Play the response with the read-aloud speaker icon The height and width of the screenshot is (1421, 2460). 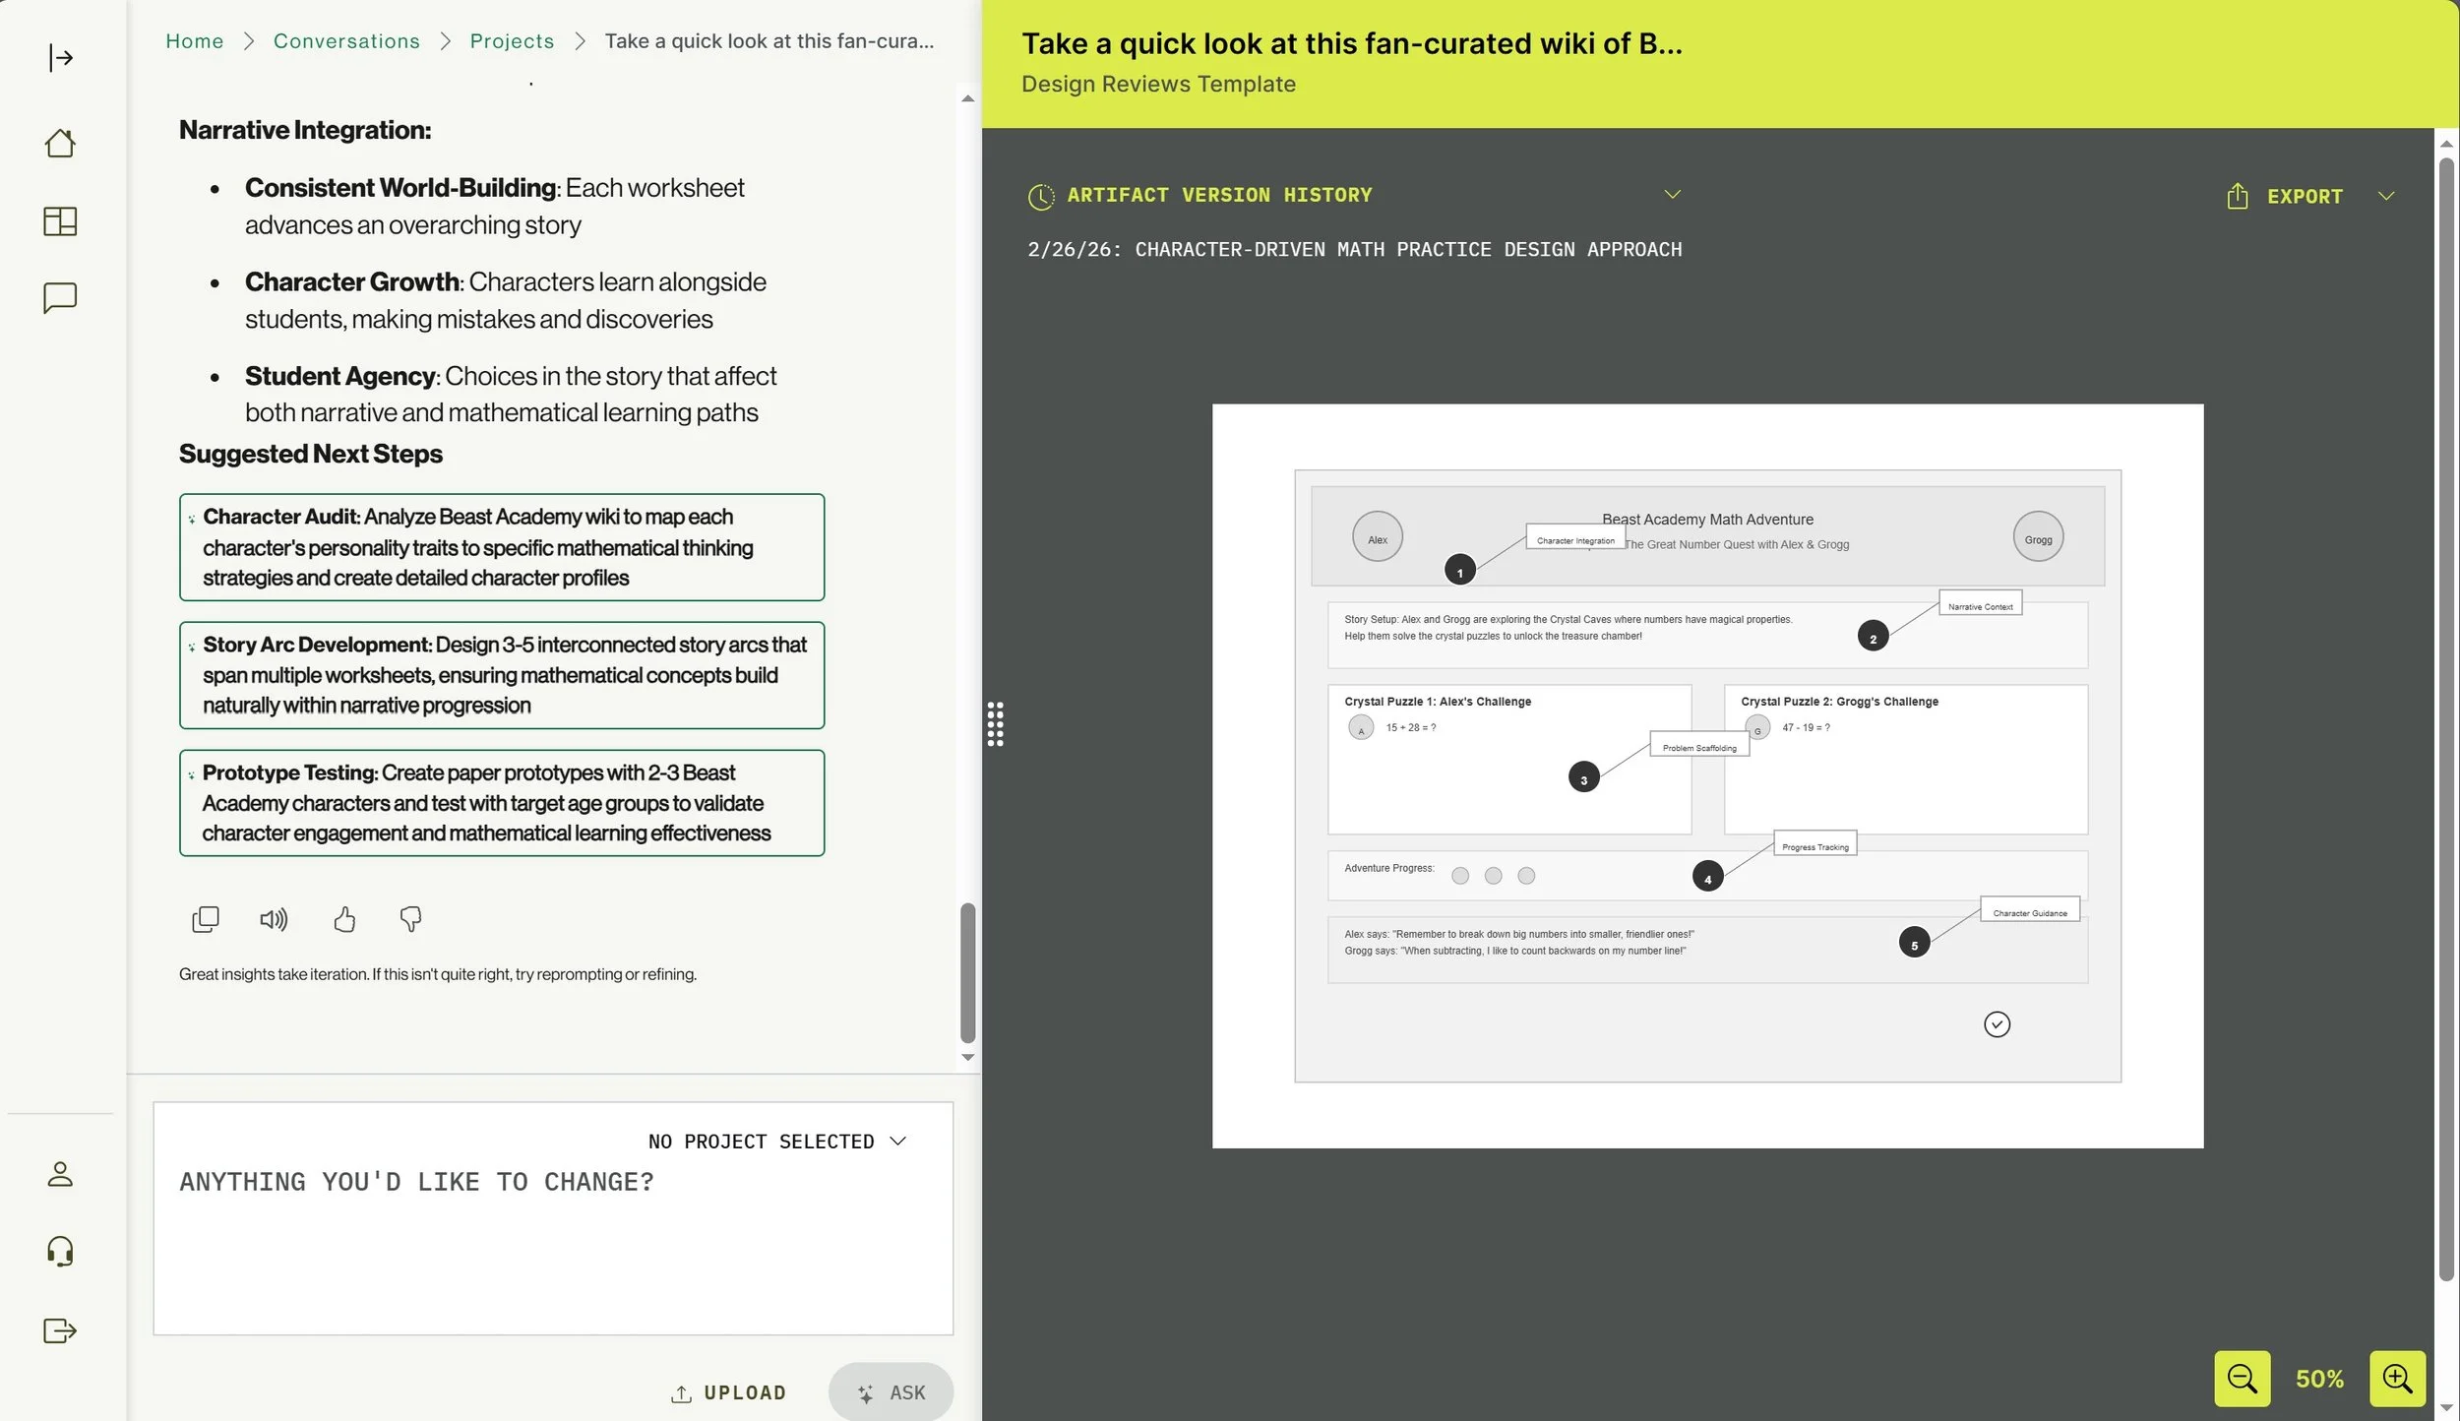(274, 919)
